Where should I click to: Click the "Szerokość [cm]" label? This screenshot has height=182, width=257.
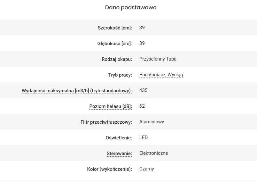click(x=115, y=28)
